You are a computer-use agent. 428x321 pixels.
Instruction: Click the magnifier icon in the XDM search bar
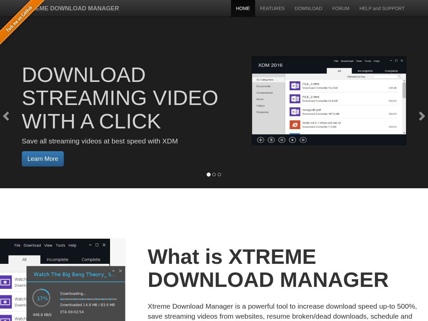[x=399, y=76]
